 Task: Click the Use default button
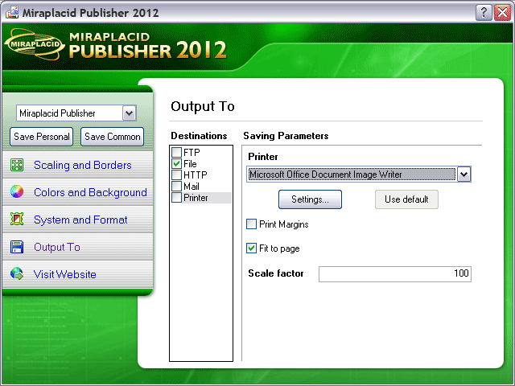tap(406, 199)
